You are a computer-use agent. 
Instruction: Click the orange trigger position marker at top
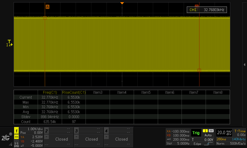(122, 3)
